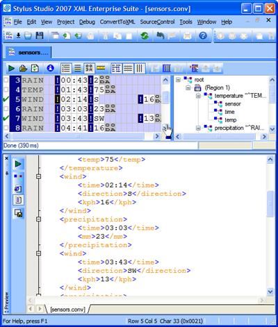
Task: Collapse the precipitation element in XML preview
Action: pyautogui.click(x=39, y=219)
